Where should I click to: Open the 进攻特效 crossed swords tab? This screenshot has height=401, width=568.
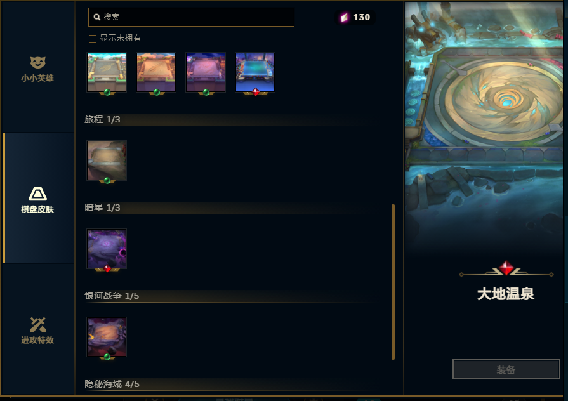pos(37,331)
